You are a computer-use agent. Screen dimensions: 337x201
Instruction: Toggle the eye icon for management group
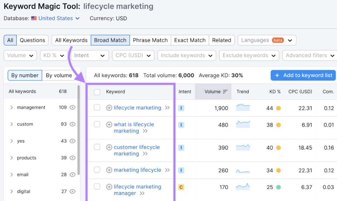point(73,107)
